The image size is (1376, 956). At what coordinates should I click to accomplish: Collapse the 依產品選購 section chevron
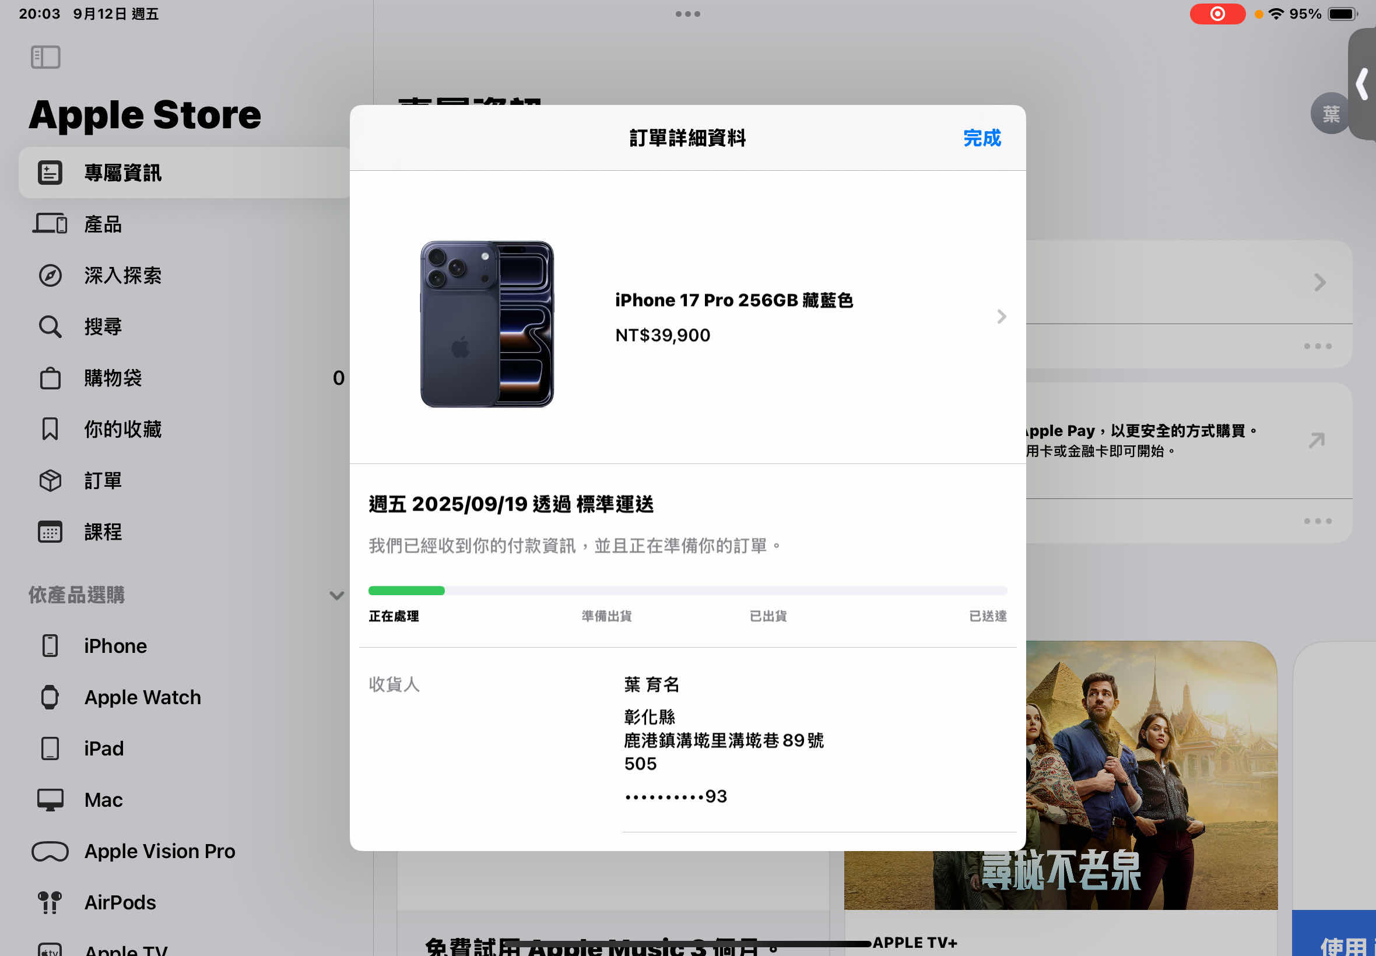[336, 595]
